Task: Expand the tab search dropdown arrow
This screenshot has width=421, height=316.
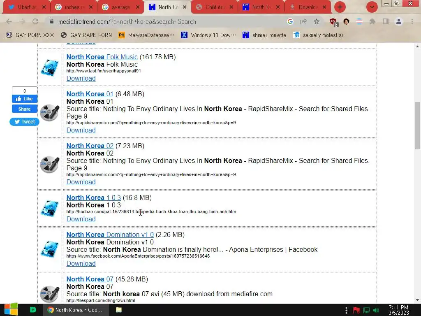Action: pos(372,7)
